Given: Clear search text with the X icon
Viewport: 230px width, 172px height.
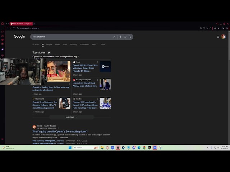Looking at the screenshot, I should [114, 37].
